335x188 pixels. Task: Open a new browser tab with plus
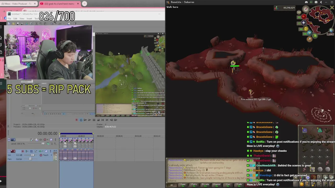[84, 4]
